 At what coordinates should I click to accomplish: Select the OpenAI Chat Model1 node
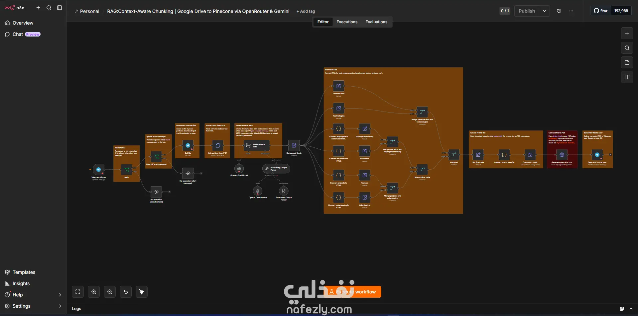(258, 191)
